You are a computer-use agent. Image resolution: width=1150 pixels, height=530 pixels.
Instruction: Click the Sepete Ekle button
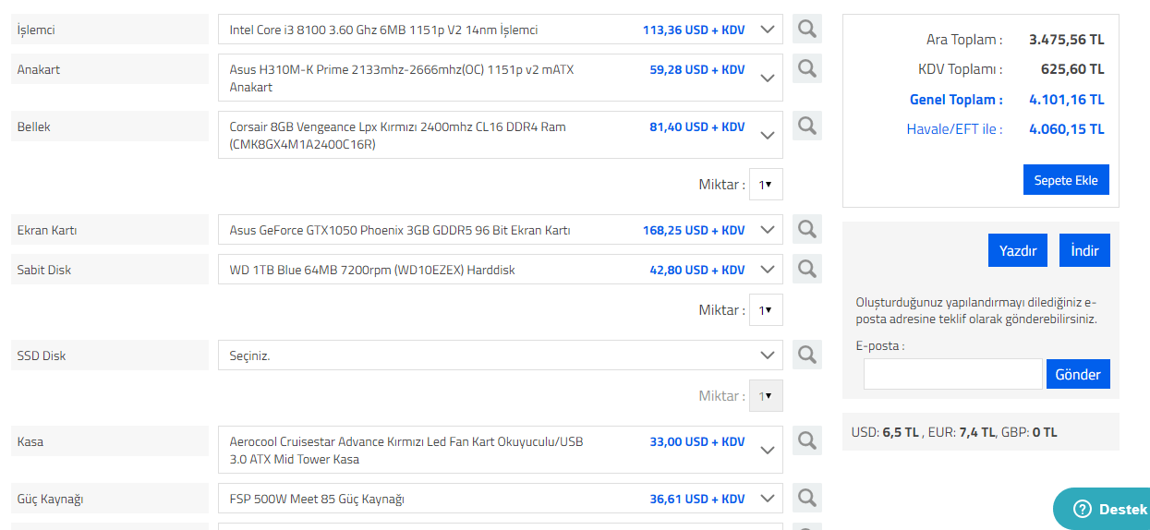click(x=1066, y=180)
